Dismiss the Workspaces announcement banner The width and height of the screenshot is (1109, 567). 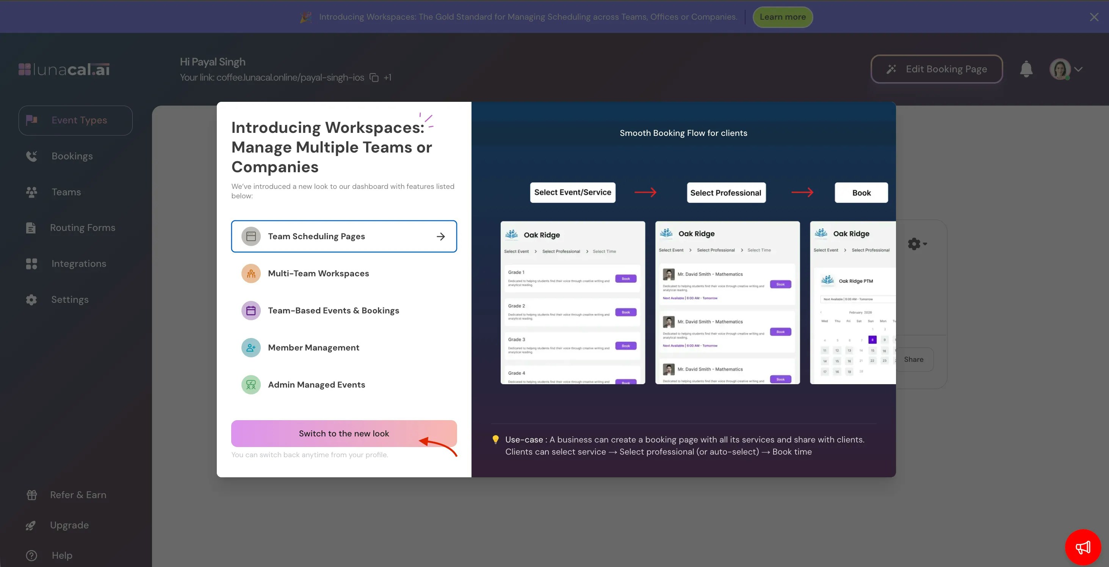click(x=1094, y=17)
